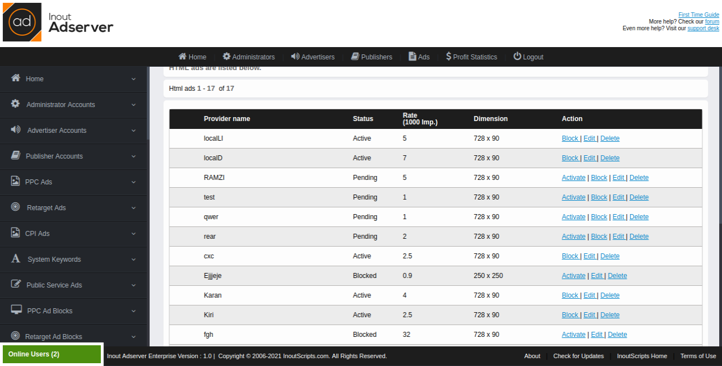Click the Provider name column header
Viewport: 722px width, 366px height.
click(227, 119)
